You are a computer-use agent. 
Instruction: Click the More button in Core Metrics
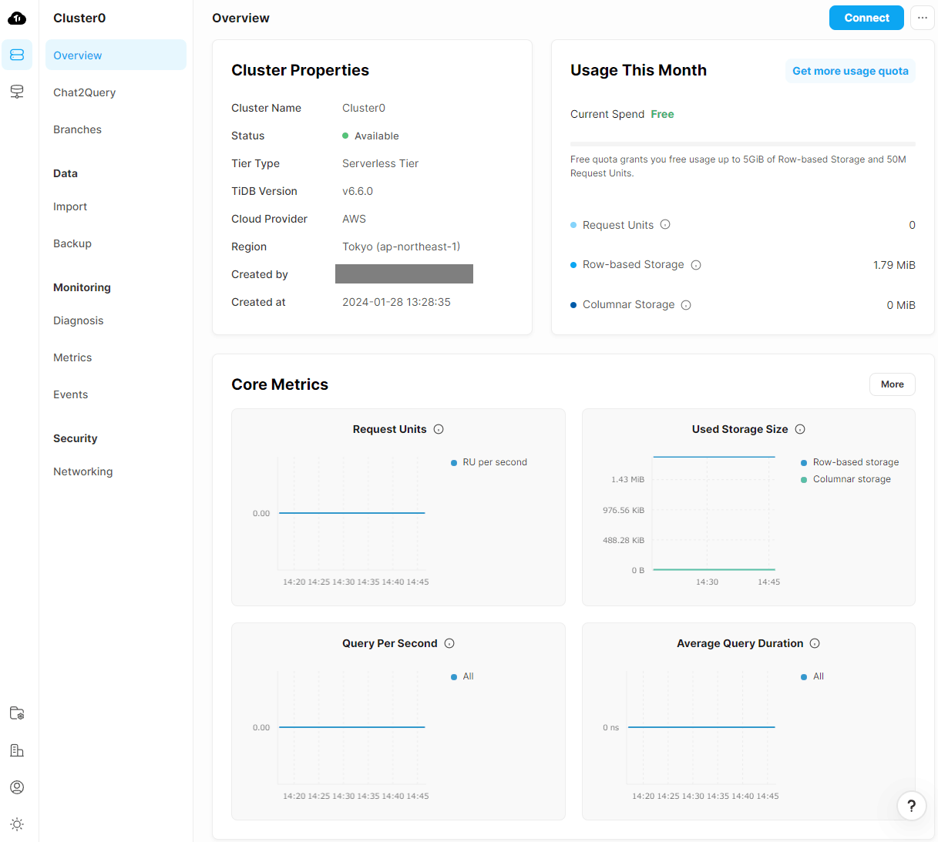(x=893, y=384)
